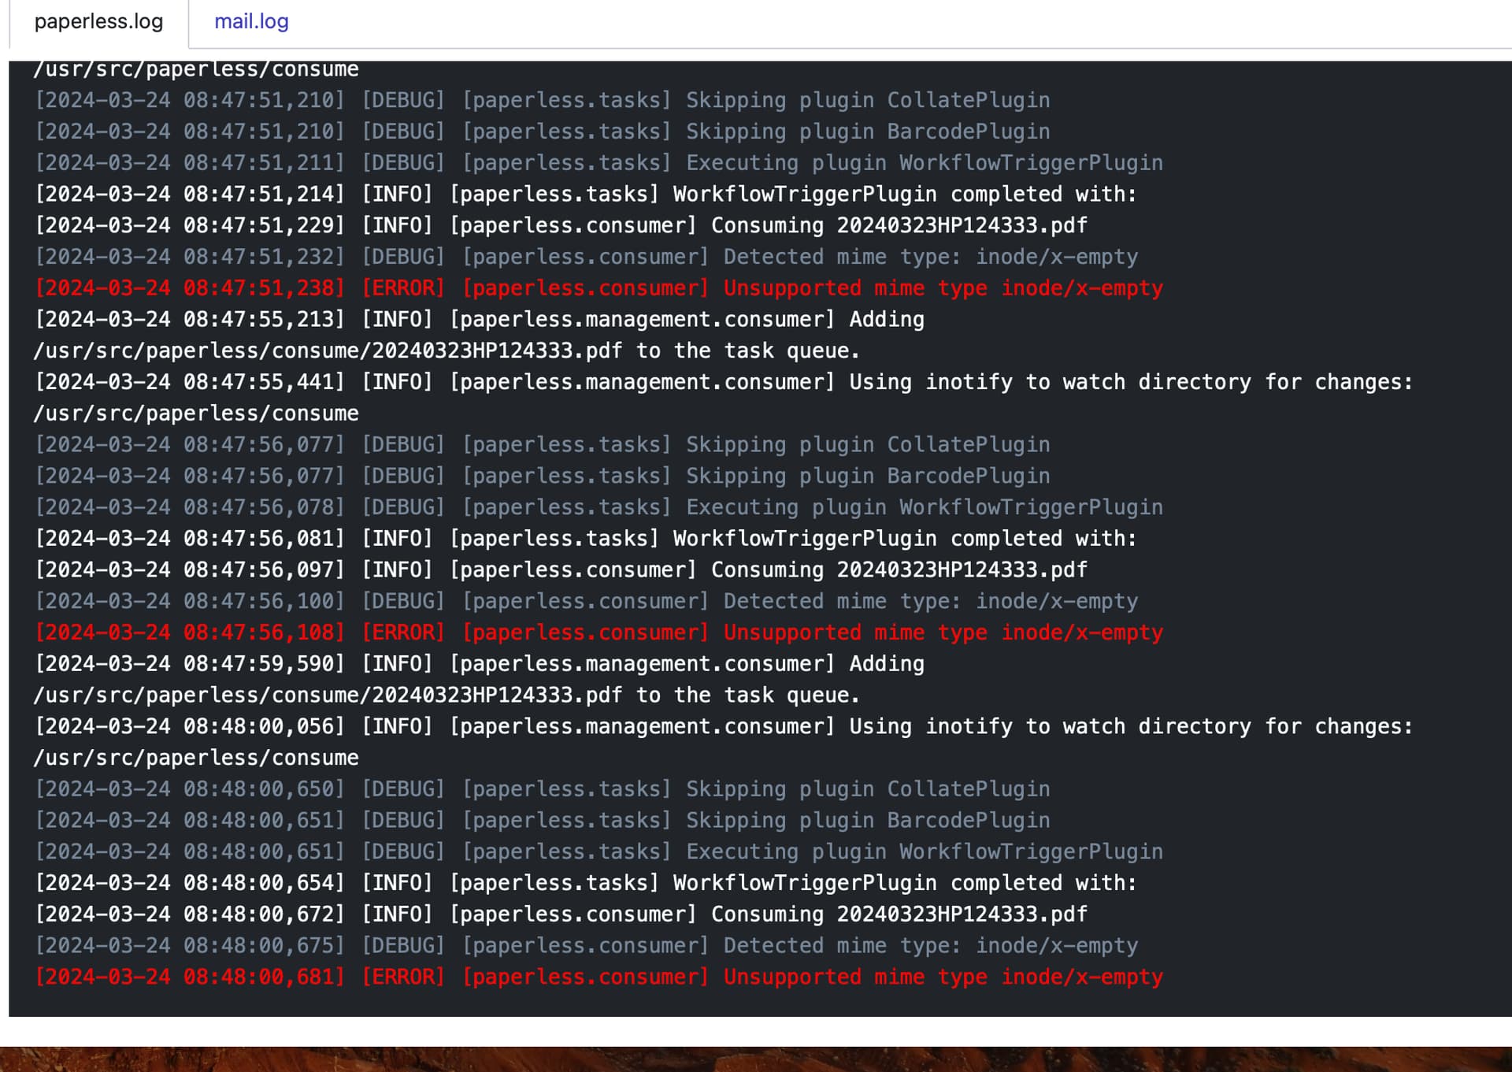
Task: Click the 08:47:56,077 Skipping plugin BarcodePlugin line
Action: click(x=542, y=476)
